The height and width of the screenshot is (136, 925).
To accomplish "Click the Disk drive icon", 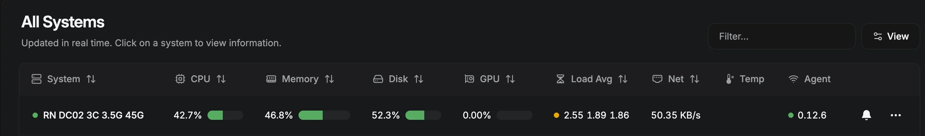I will 378,79.
